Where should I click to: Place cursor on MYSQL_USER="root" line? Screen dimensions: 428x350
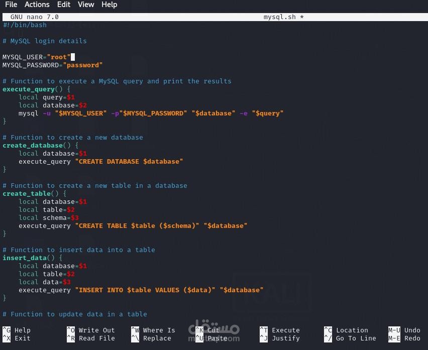coord(37,57)
